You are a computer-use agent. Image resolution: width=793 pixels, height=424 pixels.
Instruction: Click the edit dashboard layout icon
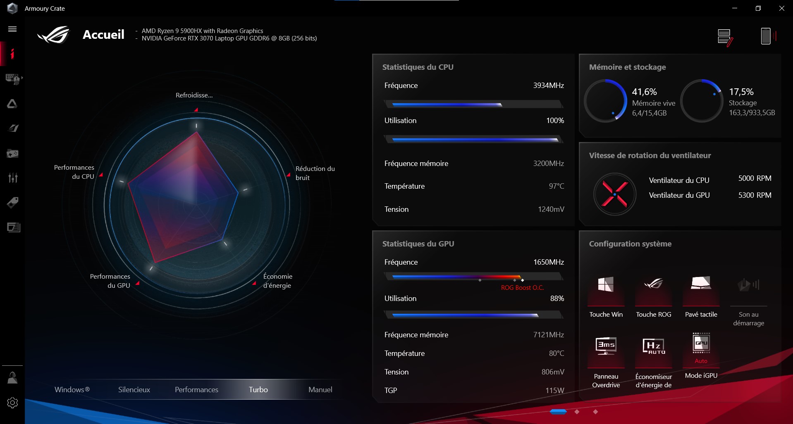[725, 37]
